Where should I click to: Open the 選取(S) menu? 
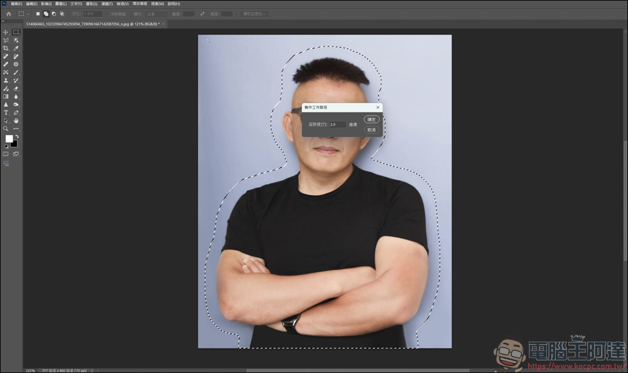pyautogui.click(x=92, y=4)
